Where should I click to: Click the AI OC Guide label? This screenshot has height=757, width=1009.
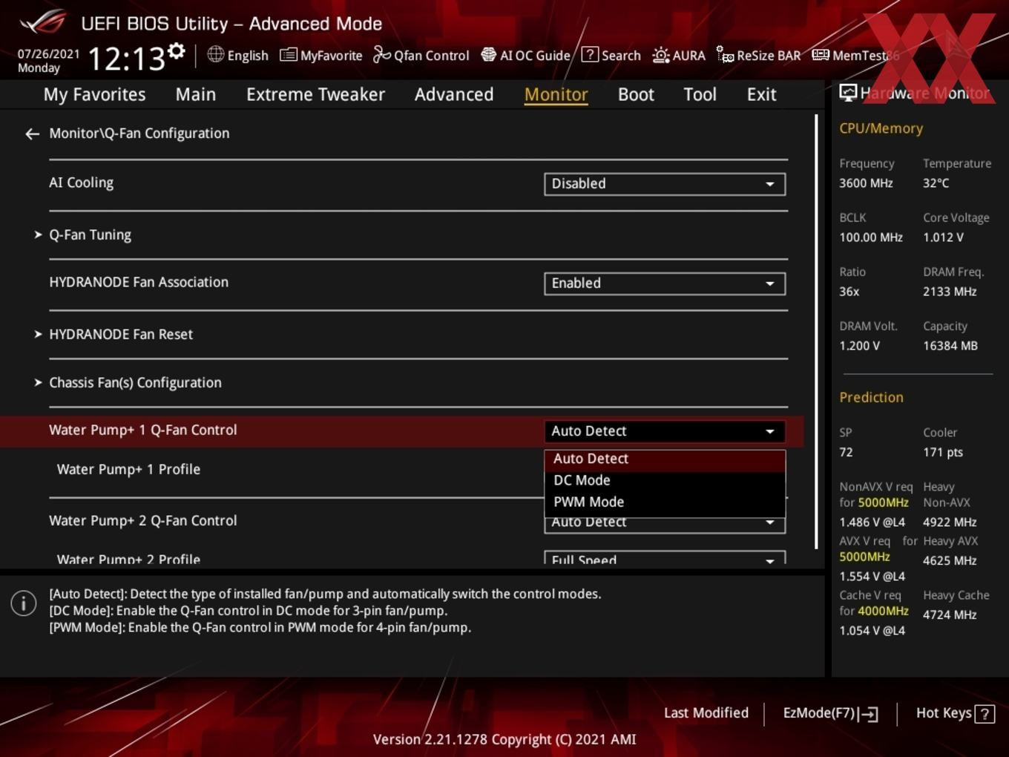pyautogui.click(x=535, y=56)
